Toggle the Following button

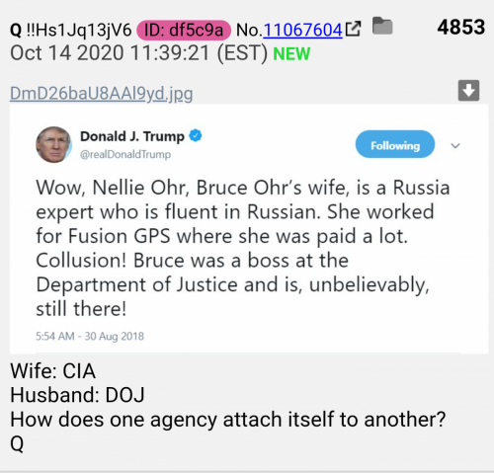click(x=395, y=144)
